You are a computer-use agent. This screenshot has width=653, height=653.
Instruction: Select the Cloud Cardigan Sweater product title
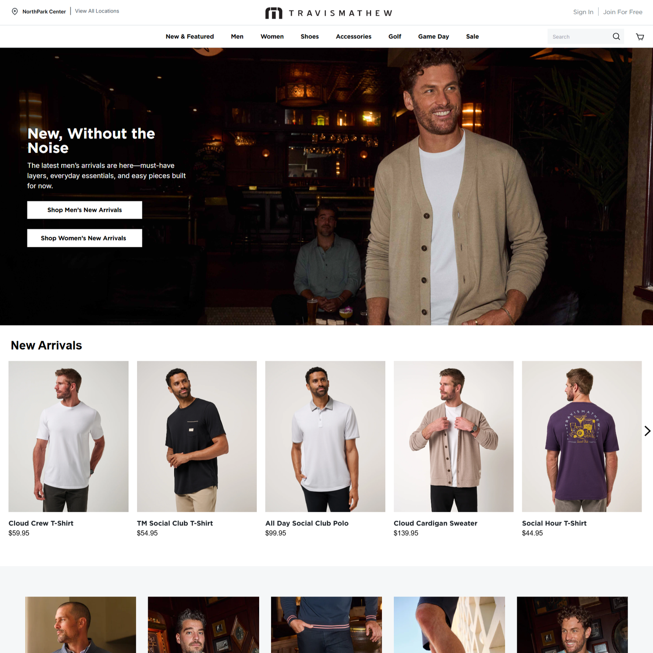[435, 523]
